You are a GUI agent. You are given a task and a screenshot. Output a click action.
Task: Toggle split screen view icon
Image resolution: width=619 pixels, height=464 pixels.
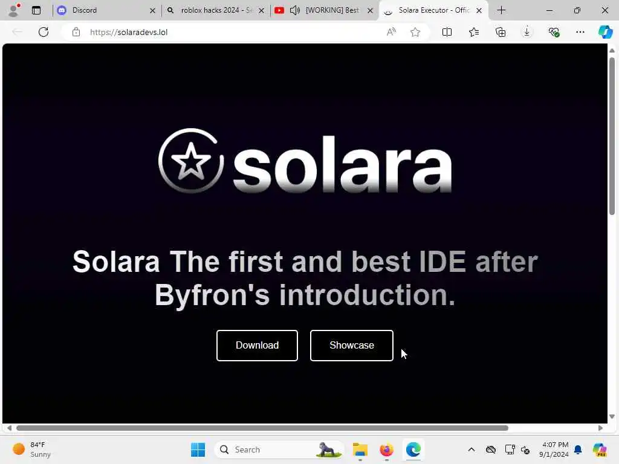point(447,32)
